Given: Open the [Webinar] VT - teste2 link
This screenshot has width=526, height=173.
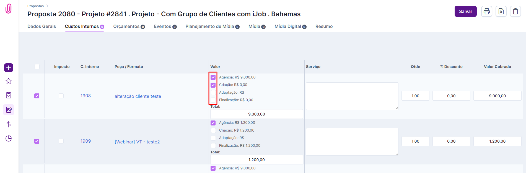Looking at the screenshot, I should click(137, 142).
